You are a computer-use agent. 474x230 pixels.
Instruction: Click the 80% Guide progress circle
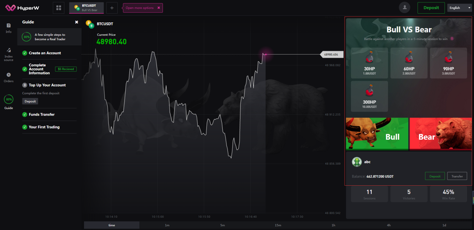(9, 100)
